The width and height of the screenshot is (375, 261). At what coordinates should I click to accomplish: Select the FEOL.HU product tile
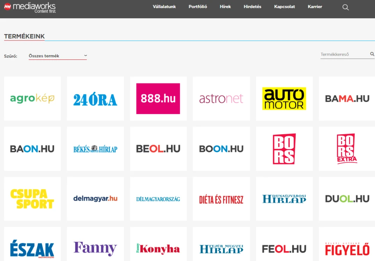(x=284, y=244)
